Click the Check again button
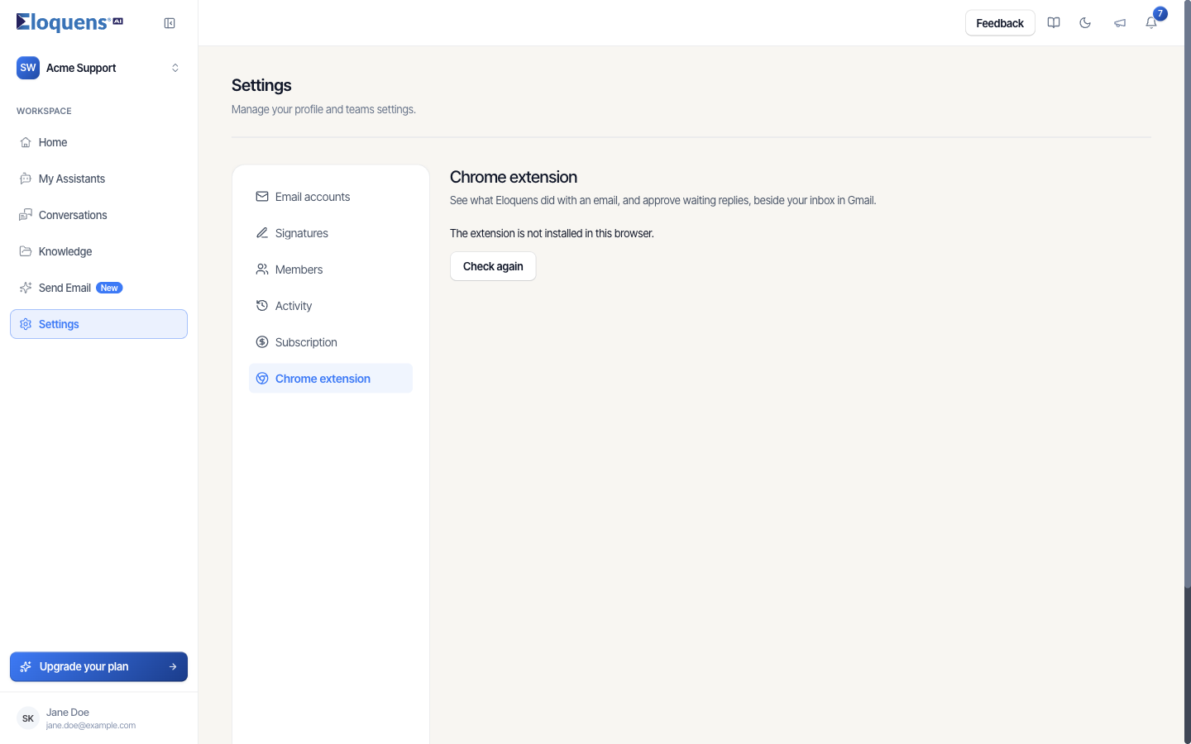This screenshot has height=744, width=1191. (493, 266)
